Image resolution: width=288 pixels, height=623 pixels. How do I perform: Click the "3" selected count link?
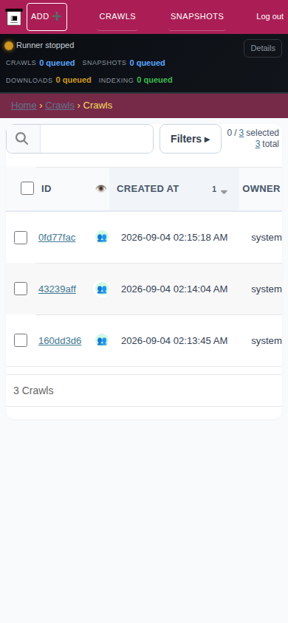(x=241, y=133)
